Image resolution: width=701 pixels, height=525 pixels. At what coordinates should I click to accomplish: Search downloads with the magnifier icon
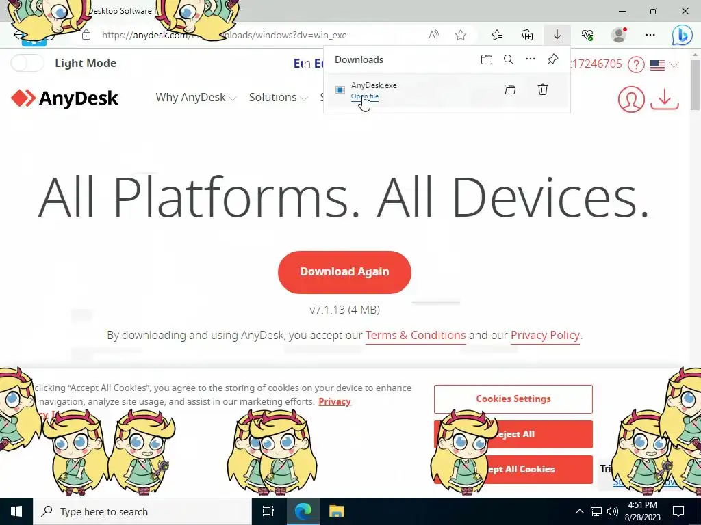(x=509, y=60)
